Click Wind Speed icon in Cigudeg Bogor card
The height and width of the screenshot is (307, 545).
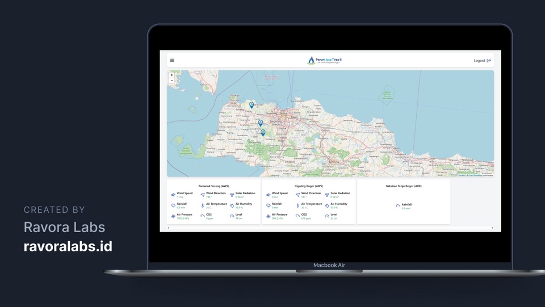pos(269,195)
